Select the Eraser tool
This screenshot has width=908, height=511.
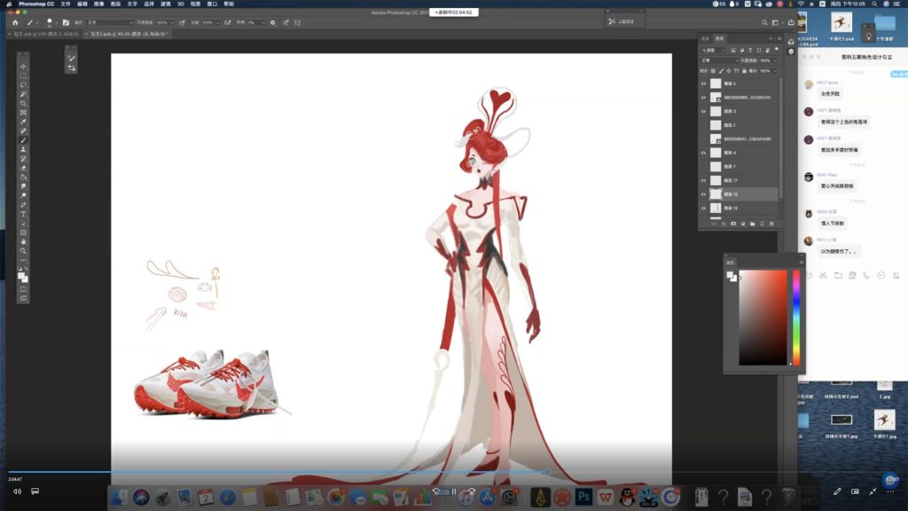tap(24, 168)
